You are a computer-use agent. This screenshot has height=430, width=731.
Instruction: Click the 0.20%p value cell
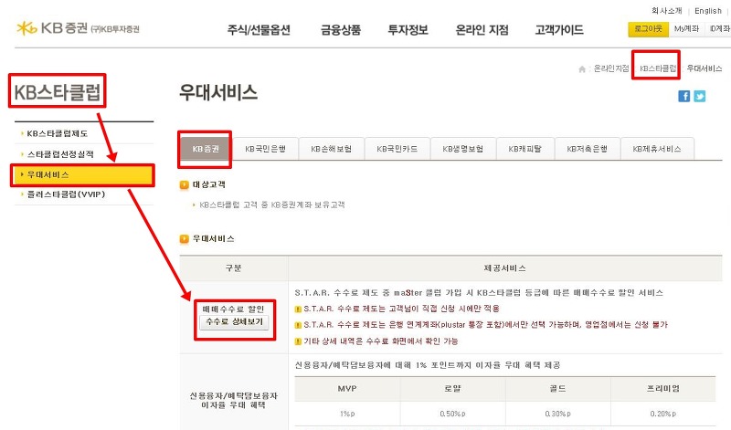pyautogui.click(x=663, y=414)
